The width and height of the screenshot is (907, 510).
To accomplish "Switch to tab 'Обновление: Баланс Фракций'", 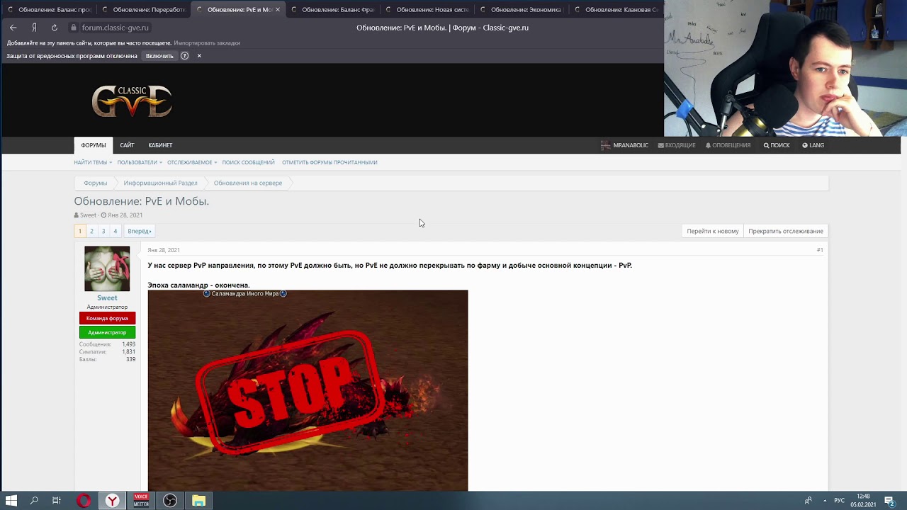I will 332,10.
